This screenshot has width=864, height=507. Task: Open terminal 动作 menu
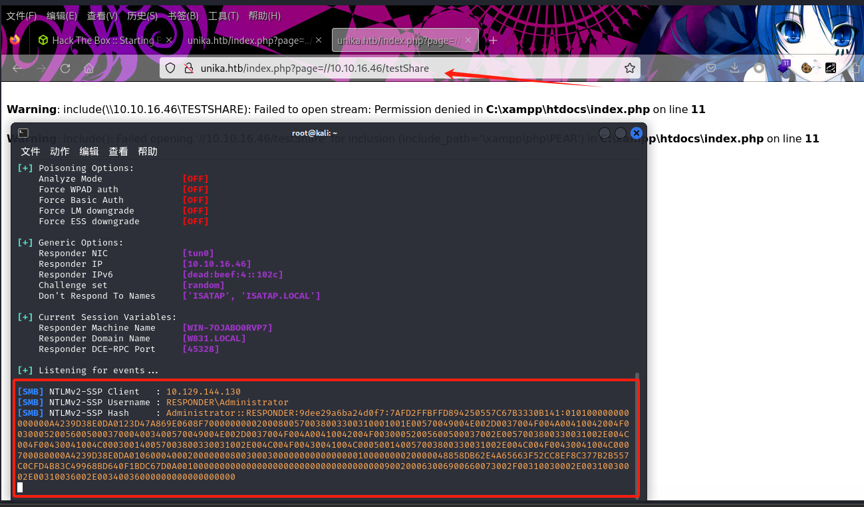point(60,151)
